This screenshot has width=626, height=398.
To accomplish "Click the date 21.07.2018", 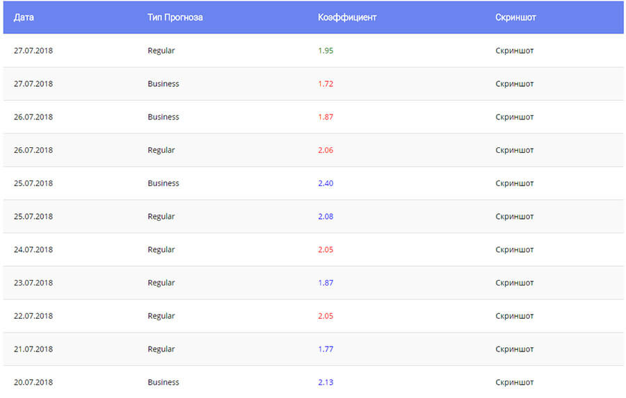I will pos(33,349).
